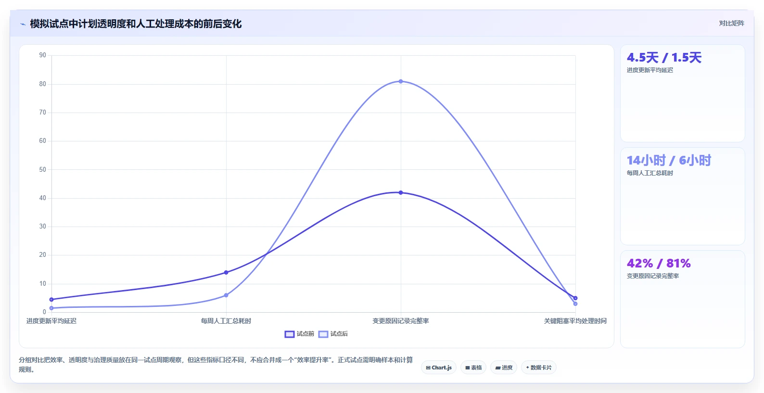This screenshot has width=764, height=393.
Task: Click the small icon before the panel title
Action: click(x=23, y=24)
